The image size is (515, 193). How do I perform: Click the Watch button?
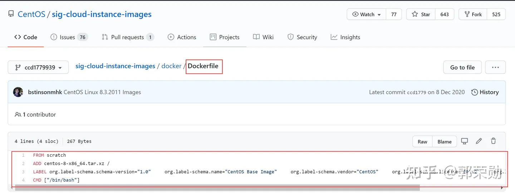(x=367, y=14)
